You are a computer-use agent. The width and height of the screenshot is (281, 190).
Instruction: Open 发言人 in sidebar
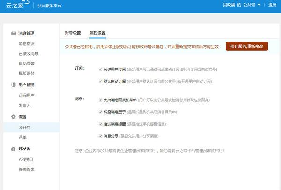(24, 105)
